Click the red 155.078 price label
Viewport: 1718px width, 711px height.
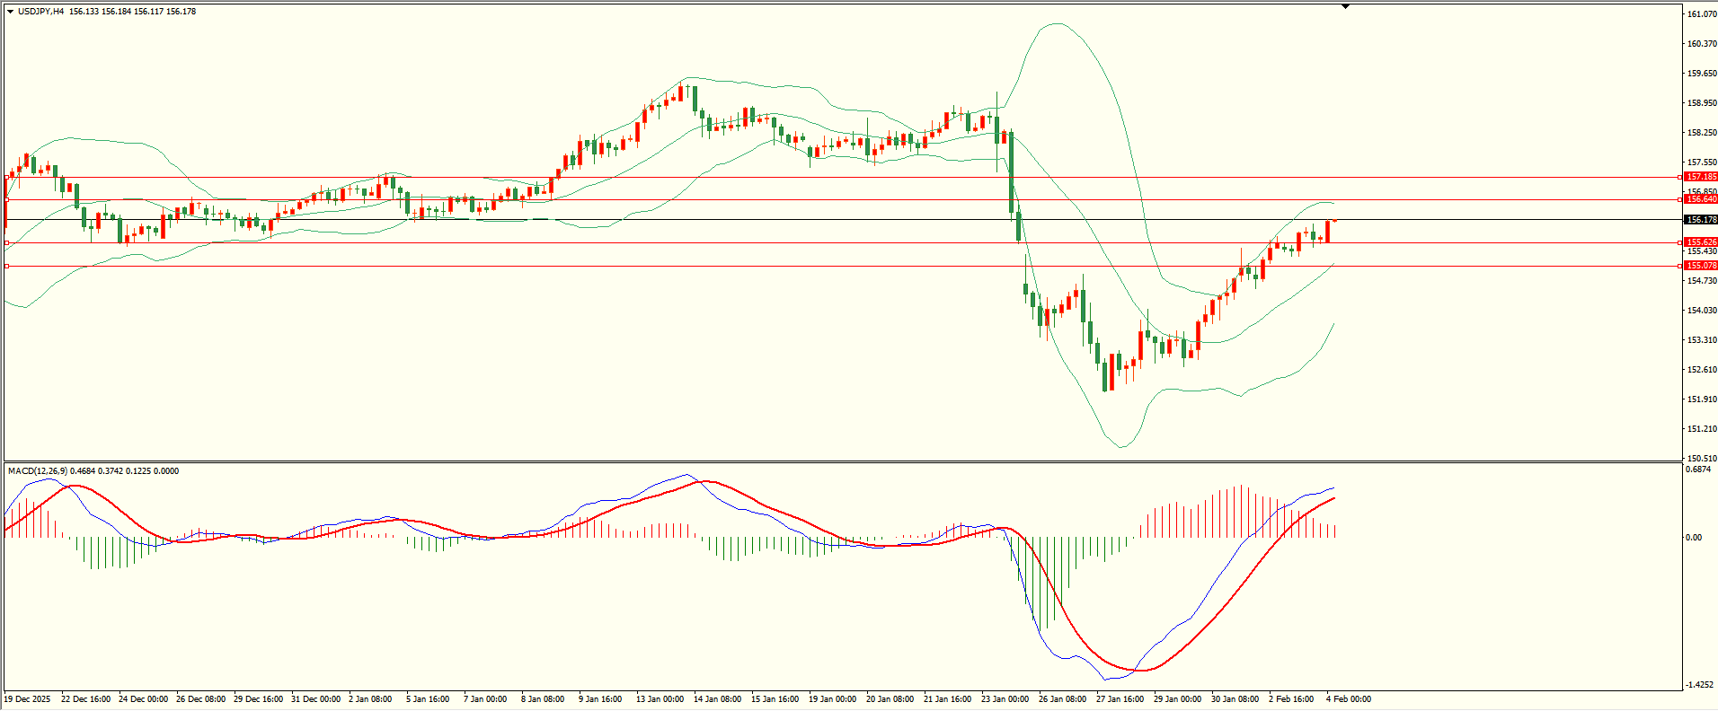(1701, 266)
